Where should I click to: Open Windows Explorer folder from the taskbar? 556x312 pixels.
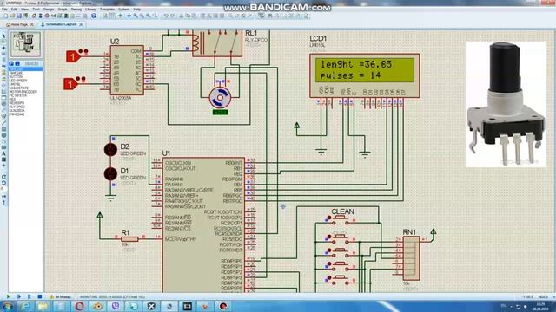43,306
